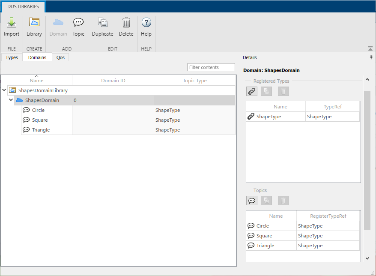Create a new Library from the toolbar

(x=34, y=27)
